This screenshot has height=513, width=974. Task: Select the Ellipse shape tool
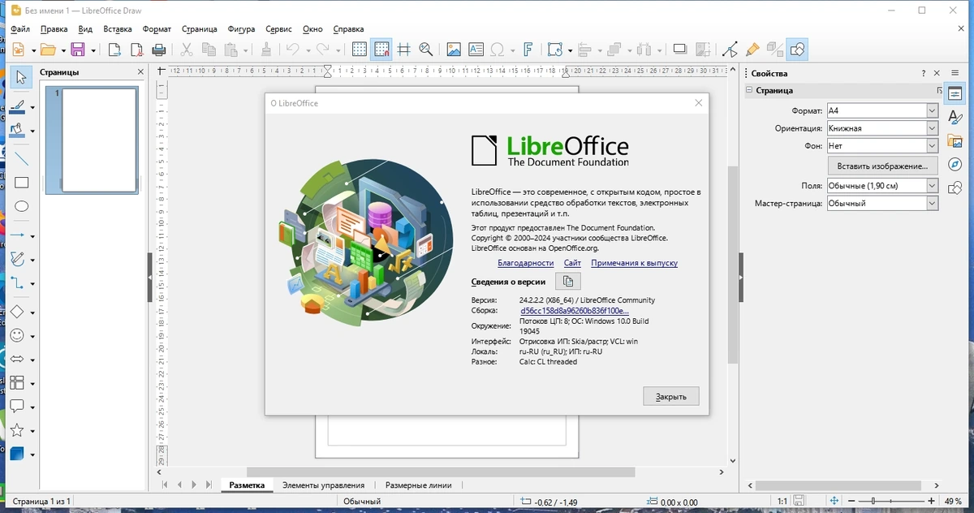pos(22,207)
